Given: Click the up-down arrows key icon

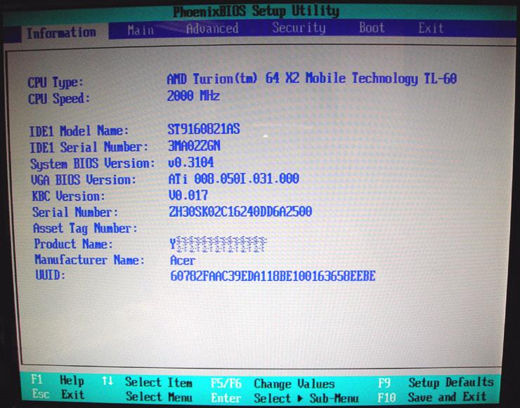Looking at the screenshot, I should point(108,381).
